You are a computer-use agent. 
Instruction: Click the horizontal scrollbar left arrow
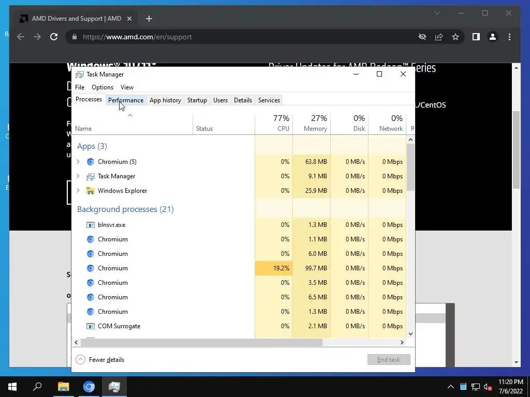[x=77, y=342]
